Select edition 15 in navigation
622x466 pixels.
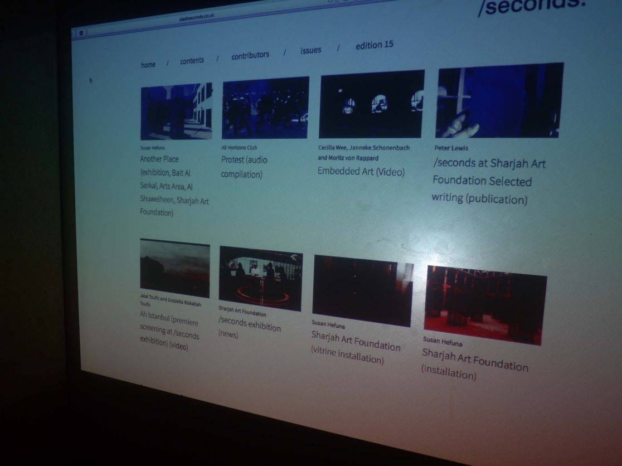tap(375, 45)
